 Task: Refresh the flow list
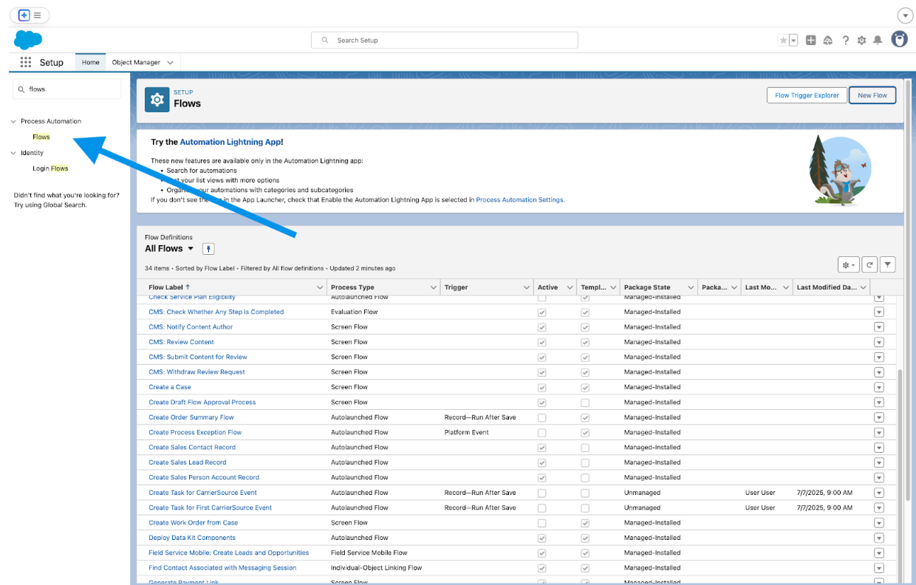(x=869, y=264)
